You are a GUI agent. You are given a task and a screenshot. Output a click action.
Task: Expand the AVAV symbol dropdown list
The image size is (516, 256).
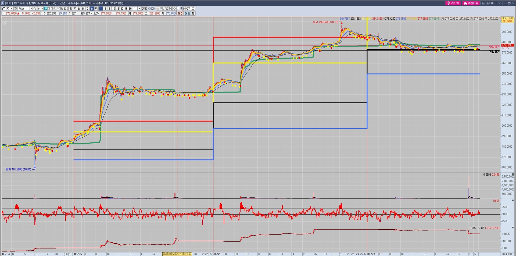click(31, 9)
